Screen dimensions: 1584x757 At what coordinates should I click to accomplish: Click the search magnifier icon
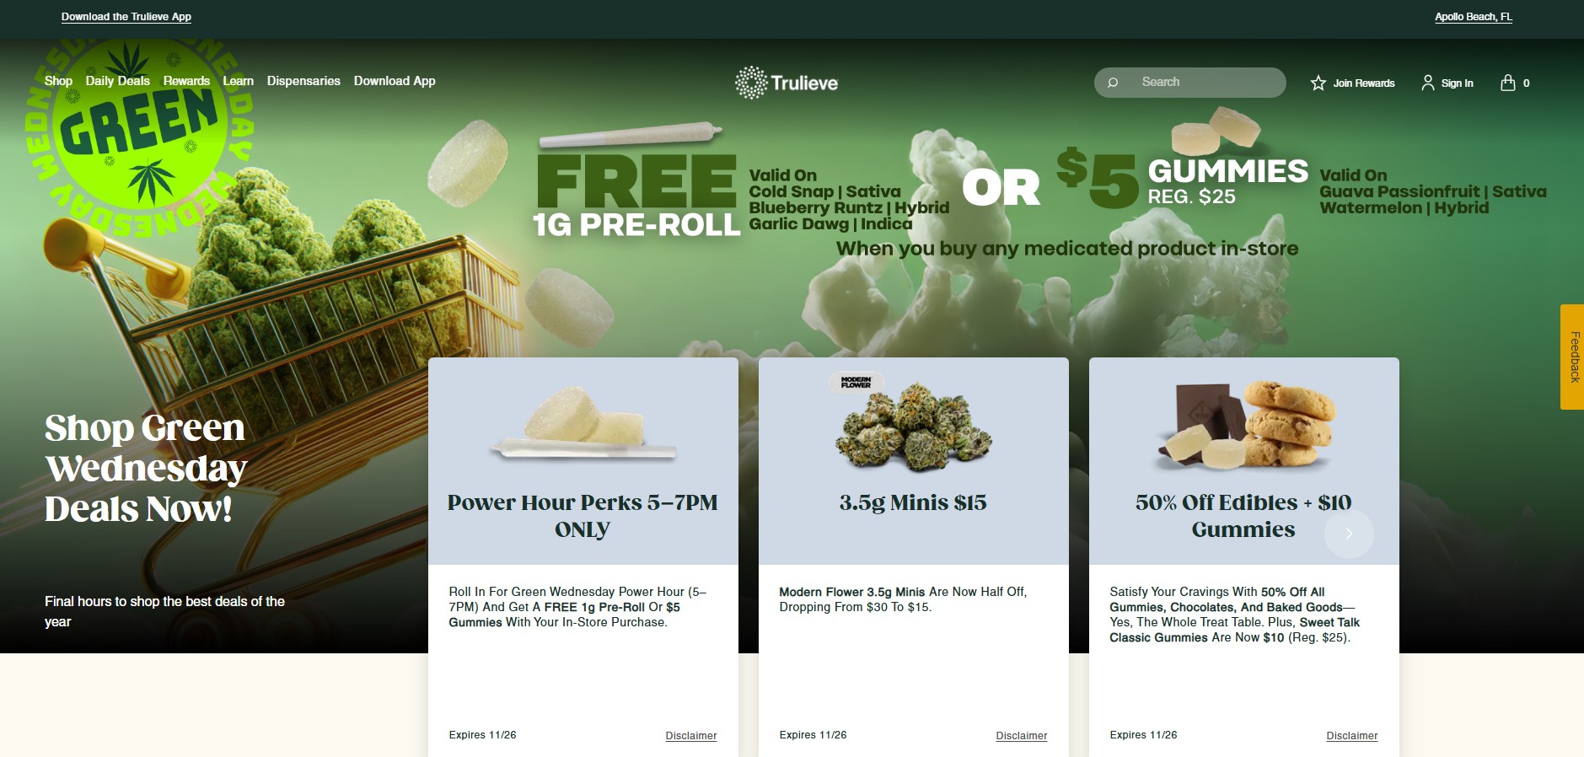click(x=1113, y=83)
